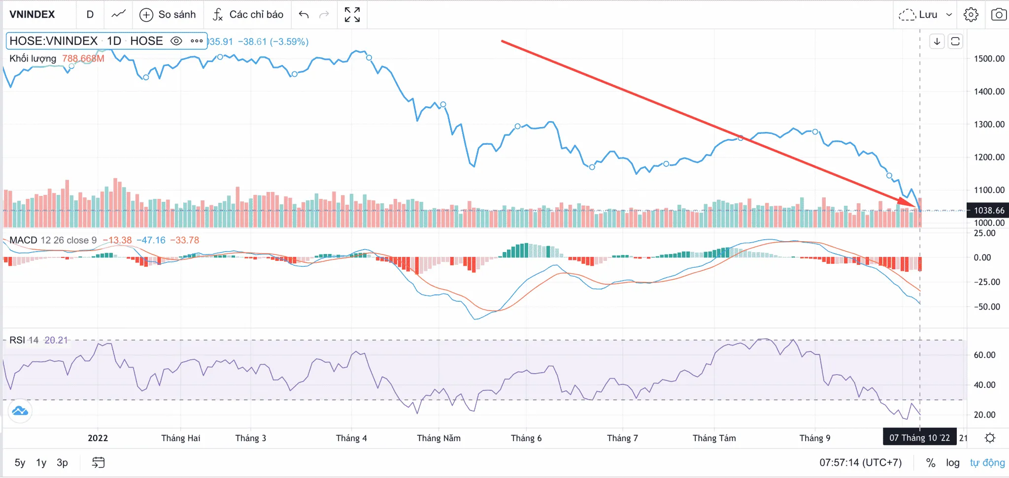Screen dimensions: 1009x478
Task: Open time axis settings gear
Action: tap(990, 438)
